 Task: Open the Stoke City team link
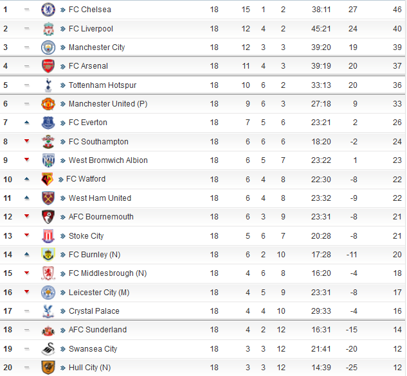pos(86,236)
